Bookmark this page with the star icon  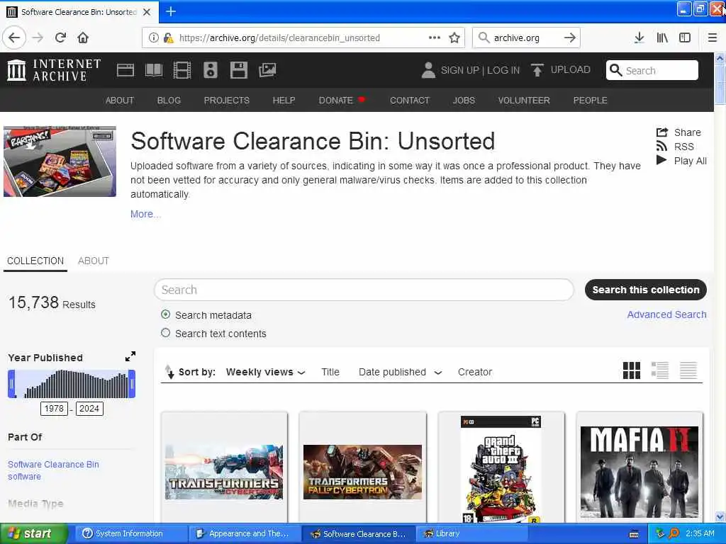click(454, 38)
